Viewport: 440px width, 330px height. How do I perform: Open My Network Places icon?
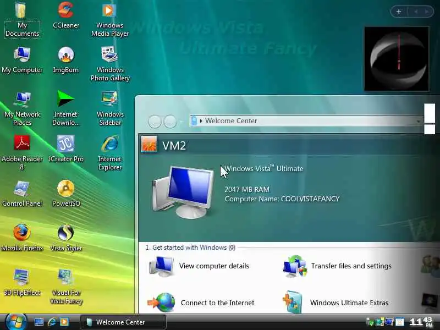(22, 108)
